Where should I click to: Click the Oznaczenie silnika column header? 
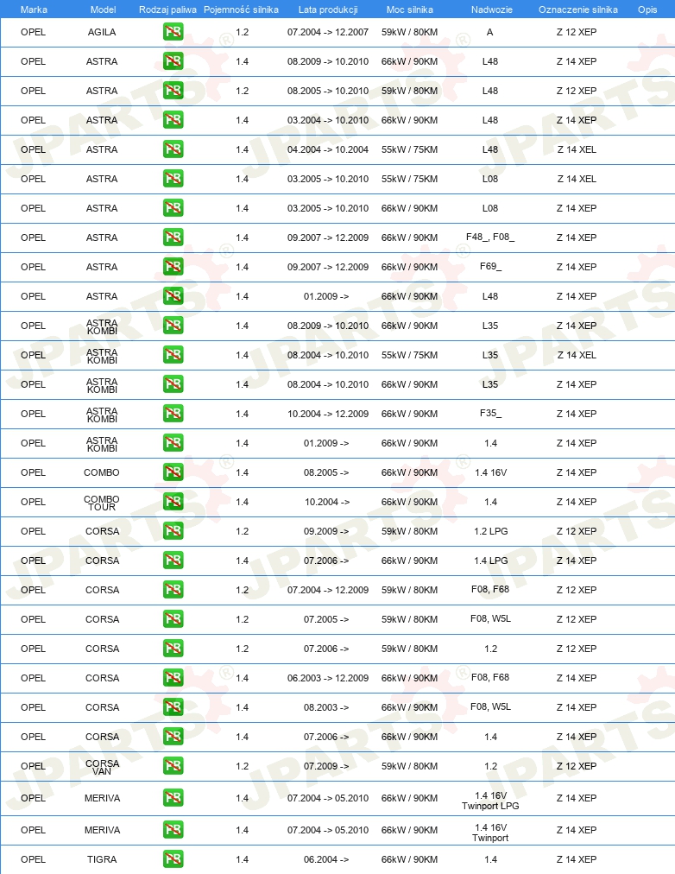(x=578, y=9)
